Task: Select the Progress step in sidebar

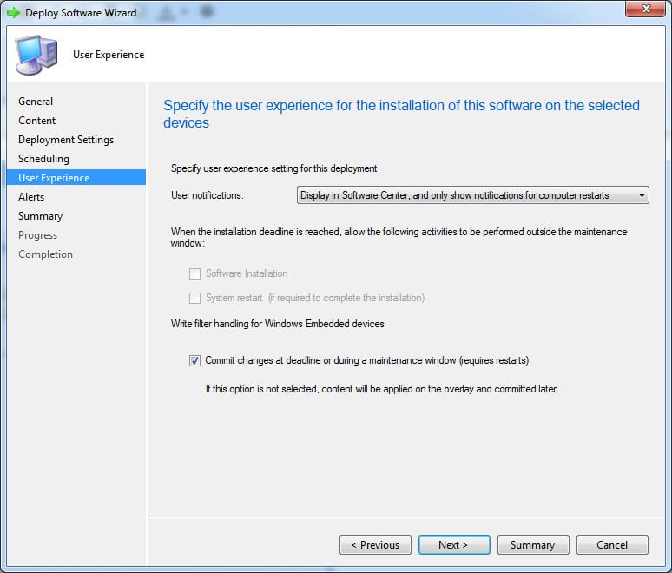Action: [x=37, y=235]
